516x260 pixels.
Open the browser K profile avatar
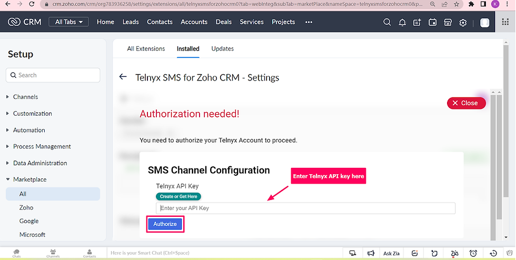click(x=495, y=4)
